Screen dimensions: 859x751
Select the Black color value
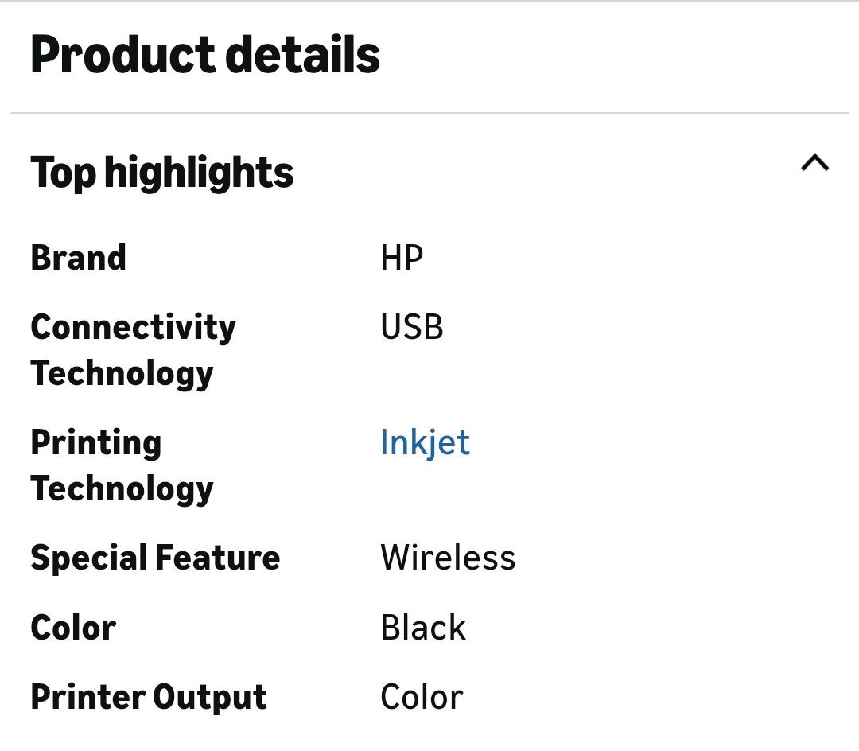point(423,628)
